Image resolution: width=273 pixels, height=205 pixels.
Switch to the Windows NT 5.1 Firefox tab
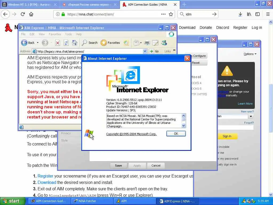(29, 5)
